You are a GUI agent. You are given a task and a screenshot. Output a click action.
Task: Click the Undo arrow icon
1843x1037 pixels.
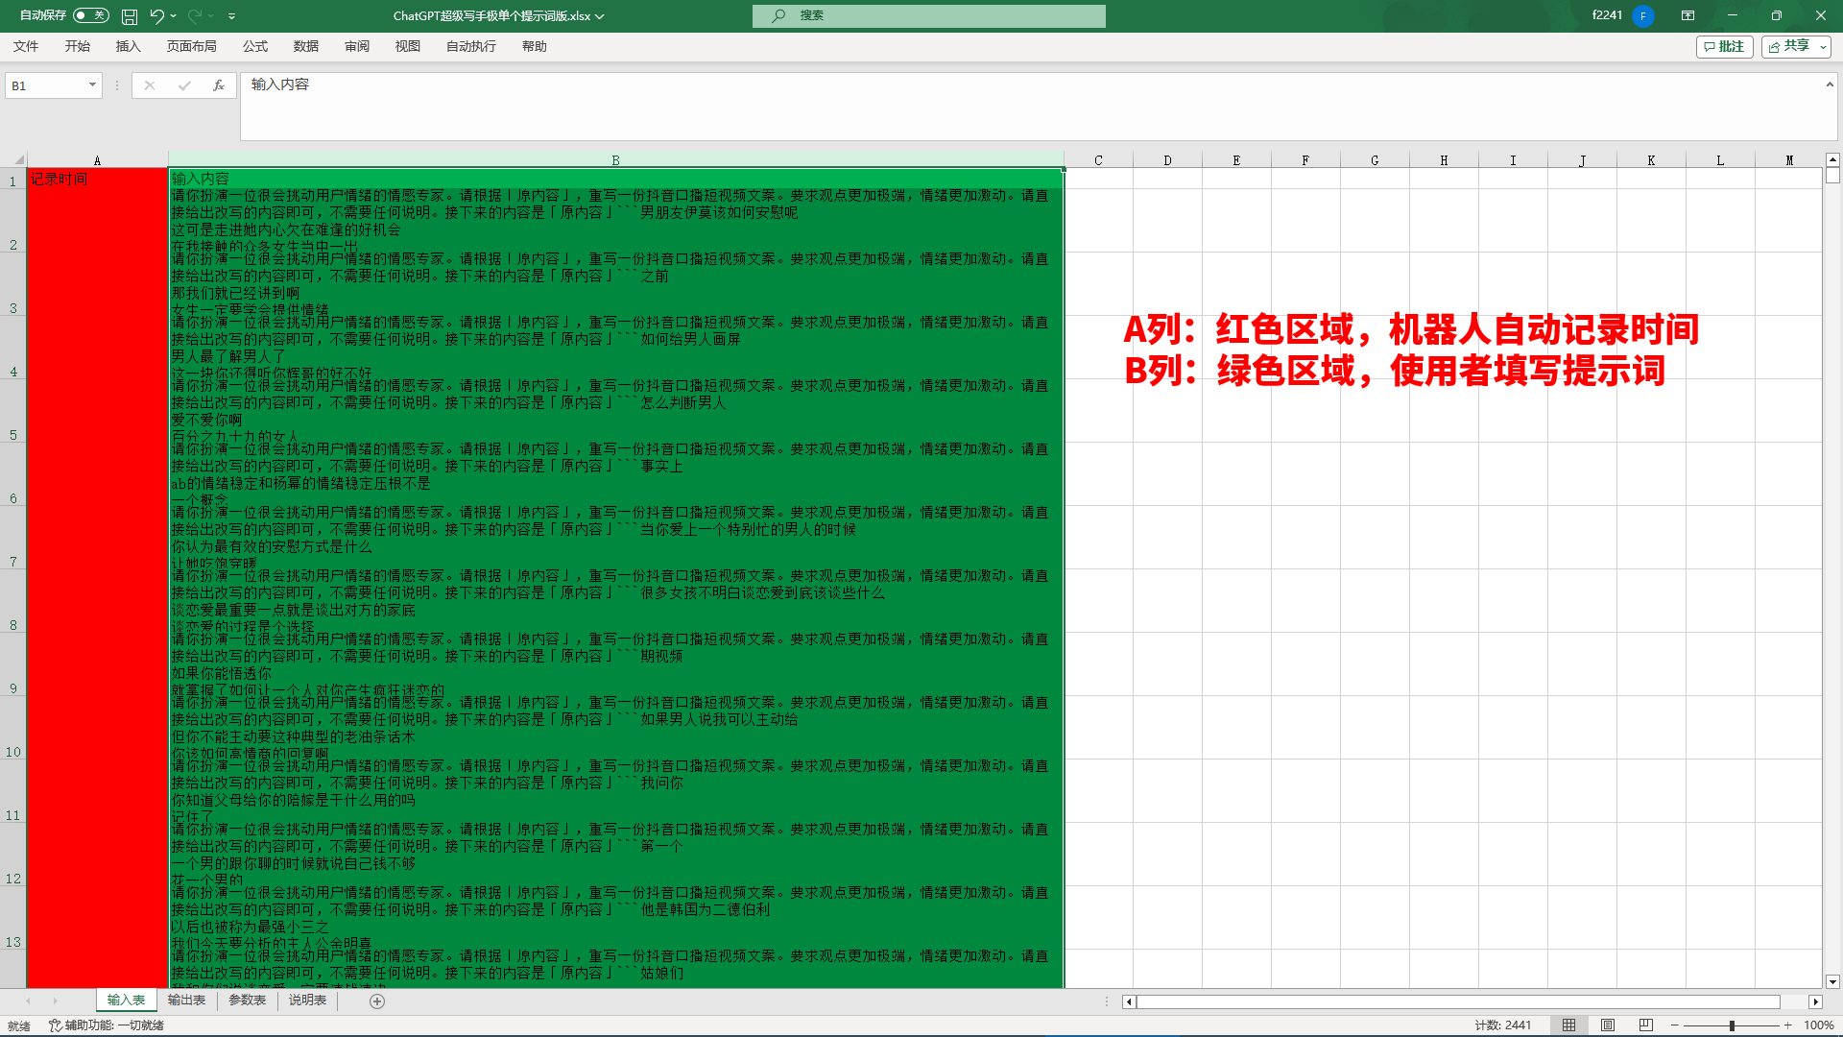coord(156,15)
